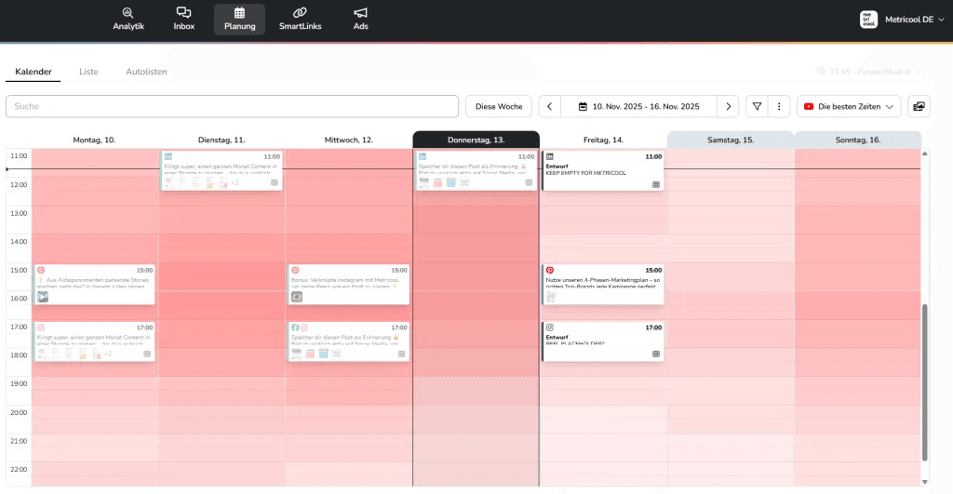
Task: Open Monday's 15:00 Pinterest post
Action: (95, 284)
